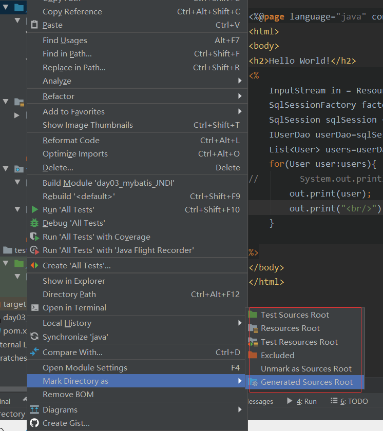The width and height of the screenshot is (383, 431).
Task: Build Module 'day03_mybatis_JNDI' entry
Action: (x=138, y=183)
